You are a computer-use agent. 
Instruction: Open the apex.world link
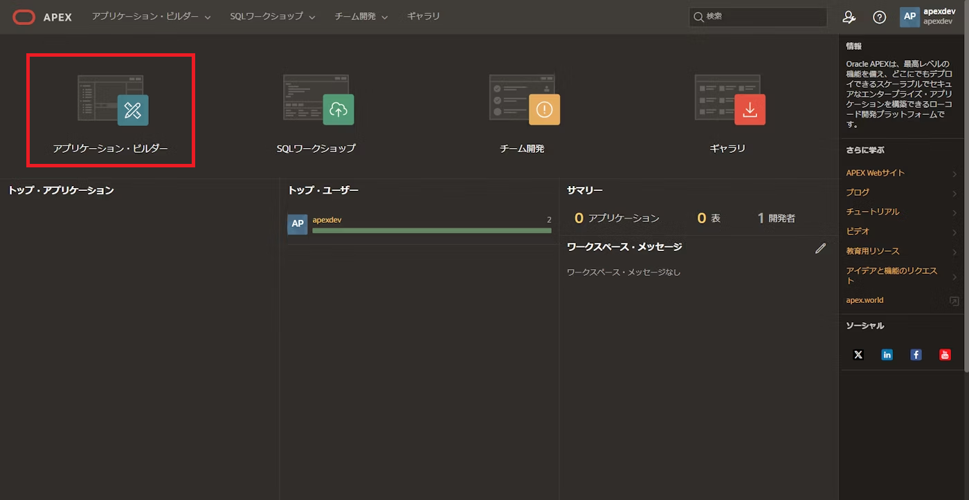point(864,300)
